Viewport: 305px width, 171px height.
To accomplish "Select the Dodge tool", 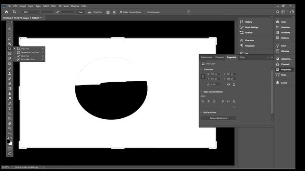I will click(x=10, y=98).
